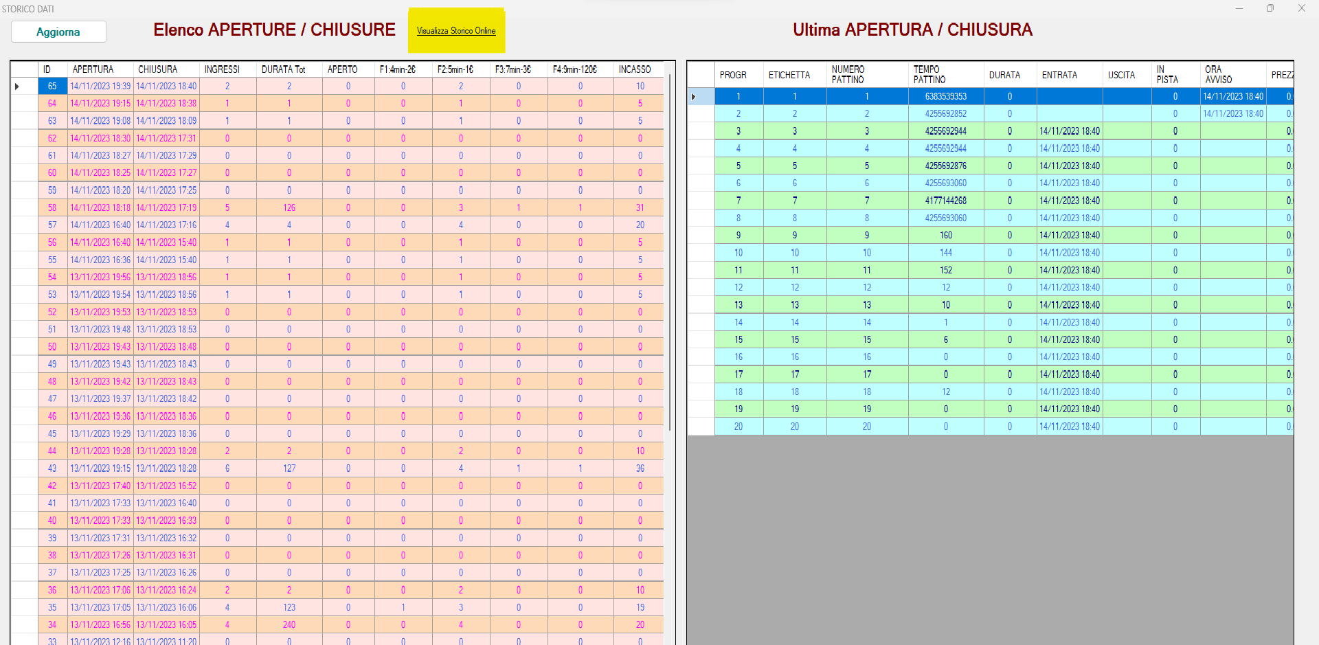Click the ORA AVVISO column header

[x=1218, y=75]
